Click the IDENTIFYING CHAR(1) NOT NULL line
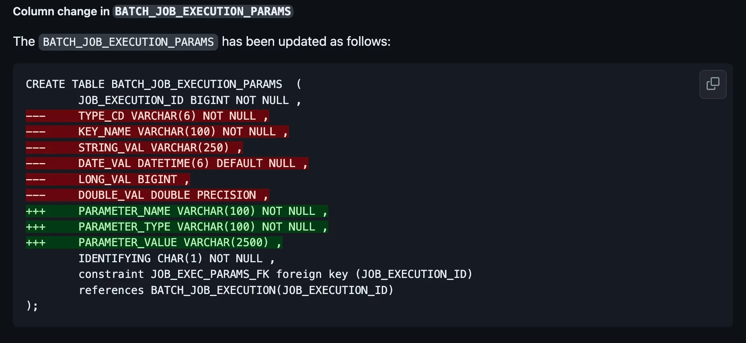 click(x=176, y=259)
